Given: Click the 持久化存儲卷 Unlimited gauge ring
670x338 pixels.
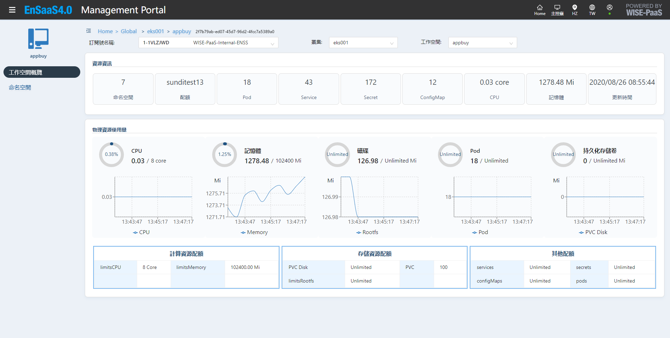Looking at the screenshot, I should 563,155.
